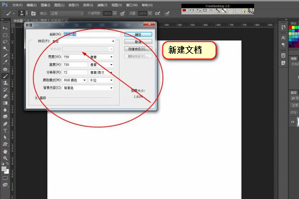This screenshot has width=299, height=199.
Task: Click the OK button in New dialog
Action: pos(138,34)
